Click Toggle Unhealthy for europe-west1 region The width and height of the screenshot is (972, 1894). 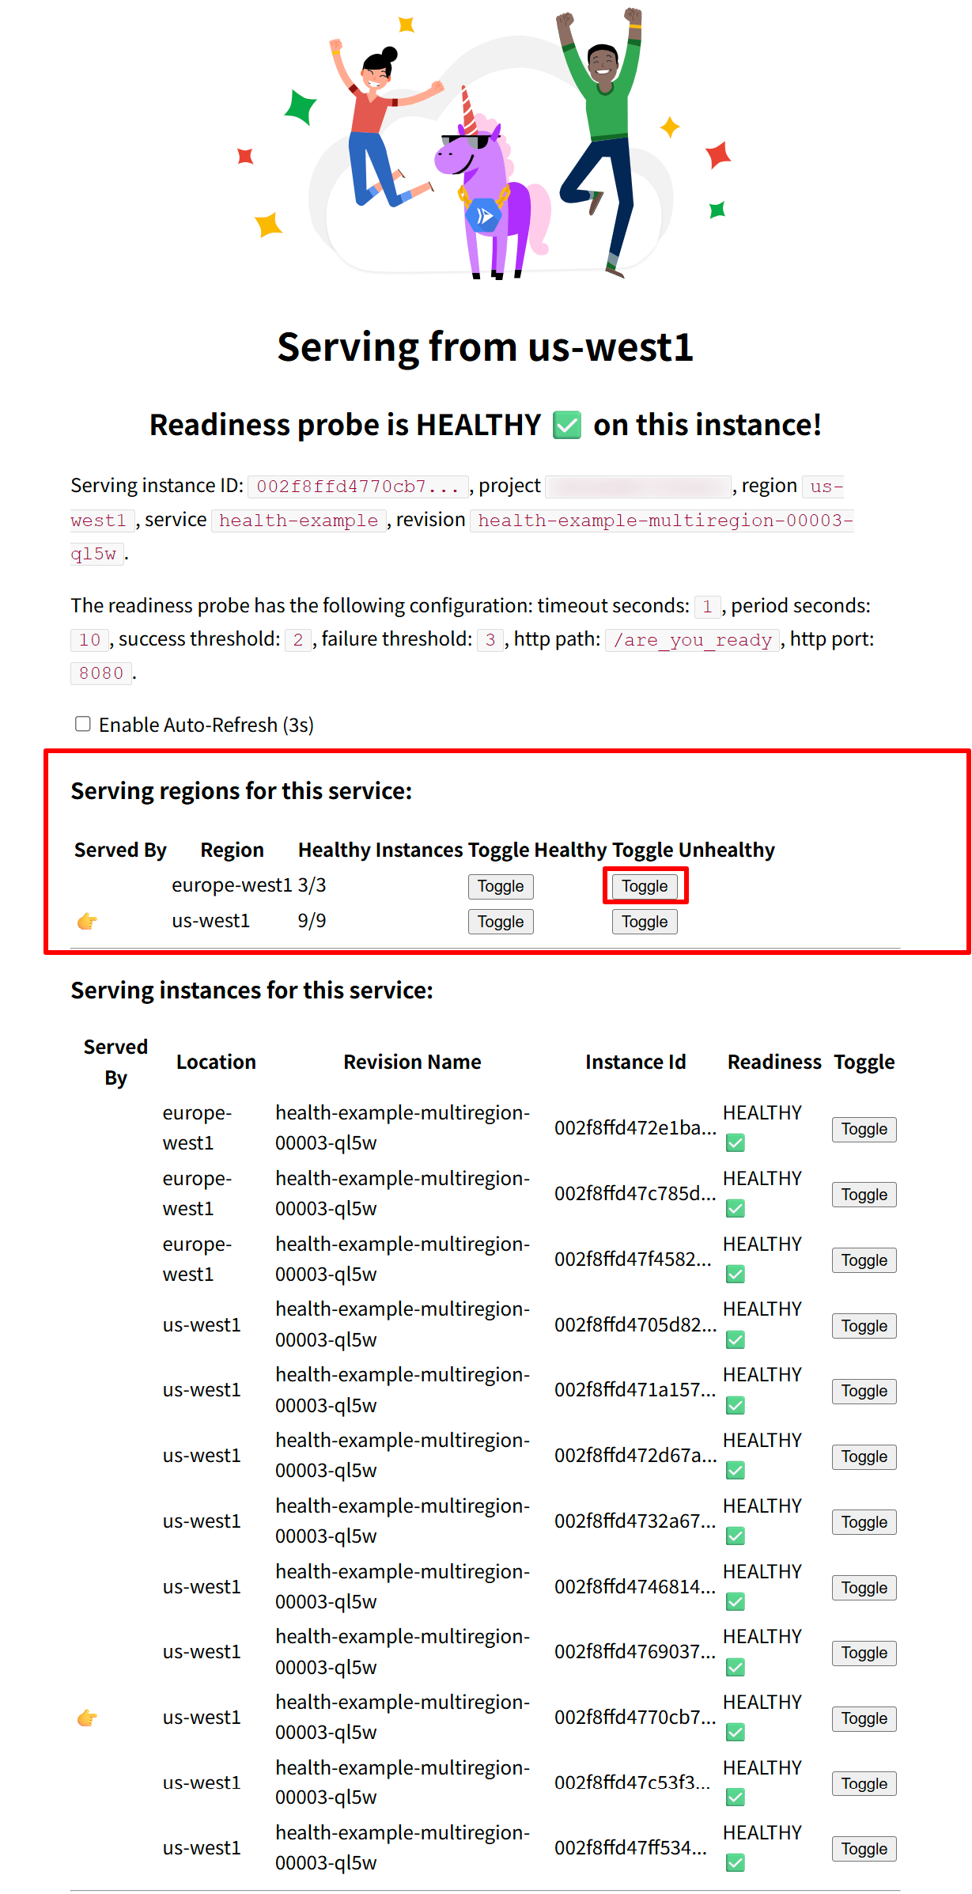pos(645,886)
